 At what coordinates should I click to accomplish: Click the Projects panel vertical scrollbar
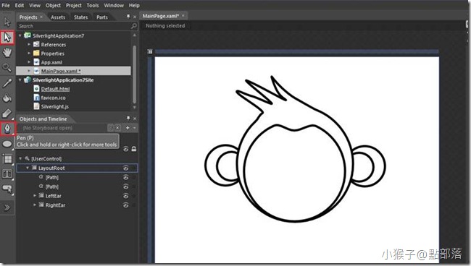point(134,74)
